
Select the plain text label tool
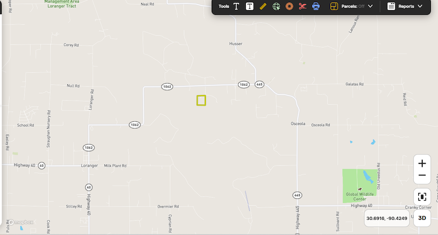pos(237,6)
